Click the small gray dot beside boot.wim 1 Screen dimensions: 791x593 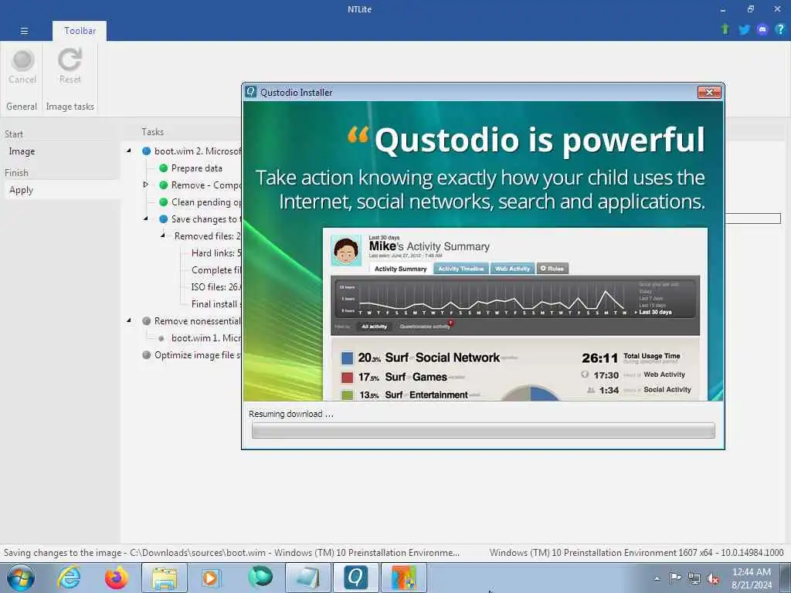pyautogui.click(x=161, y=338)
